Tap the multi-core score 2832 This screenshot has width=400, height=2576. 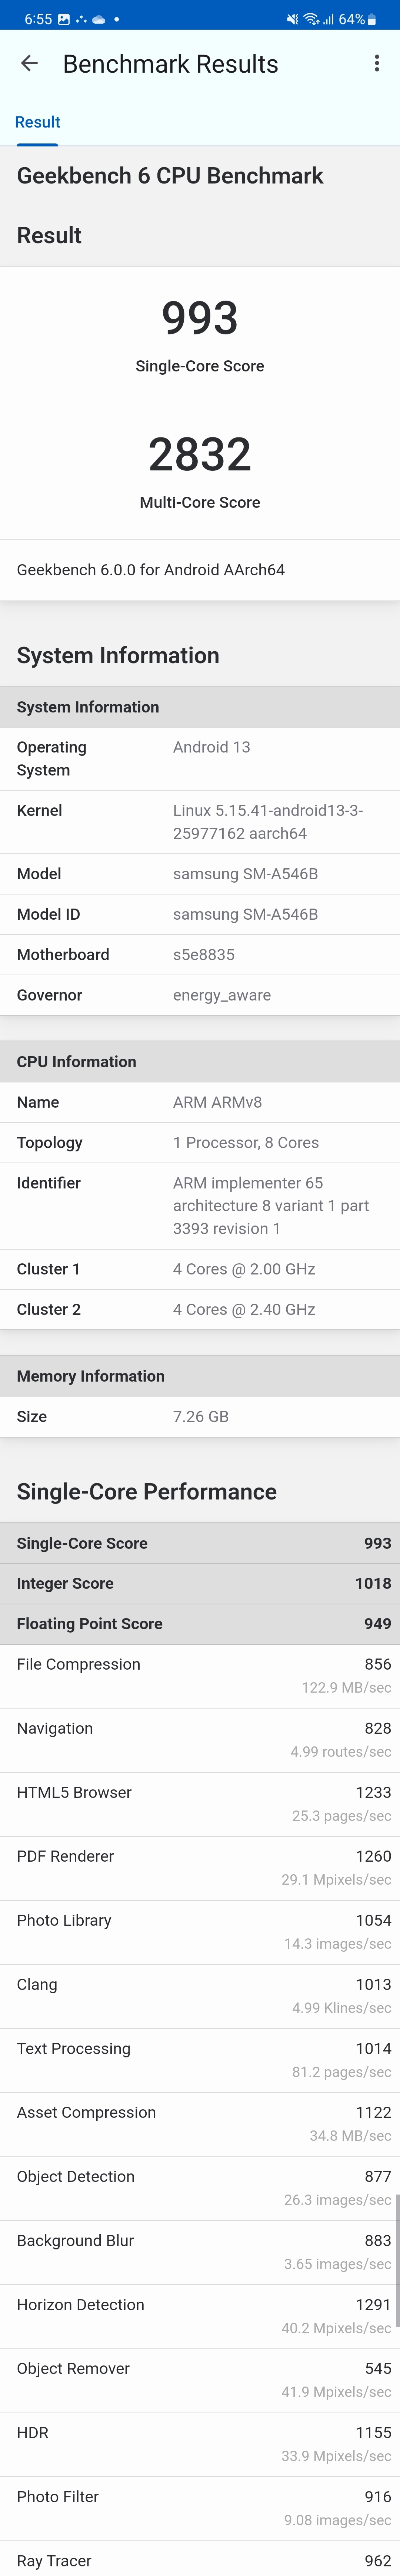tap(200, 454)
